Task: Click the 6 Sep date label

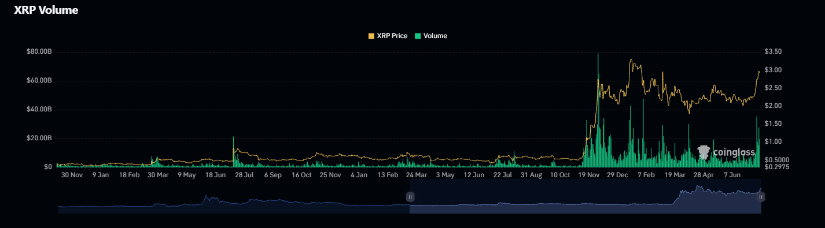Action: (x=273, y=175)
